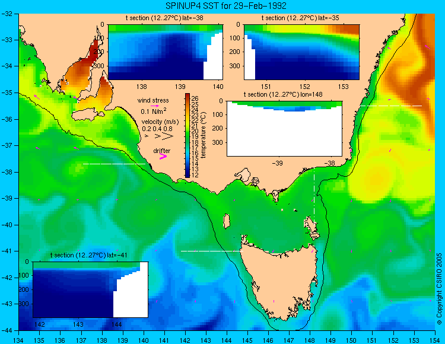Click the -36 latitude tick label on left axis
Screen dimensions: 445x344
7,119
